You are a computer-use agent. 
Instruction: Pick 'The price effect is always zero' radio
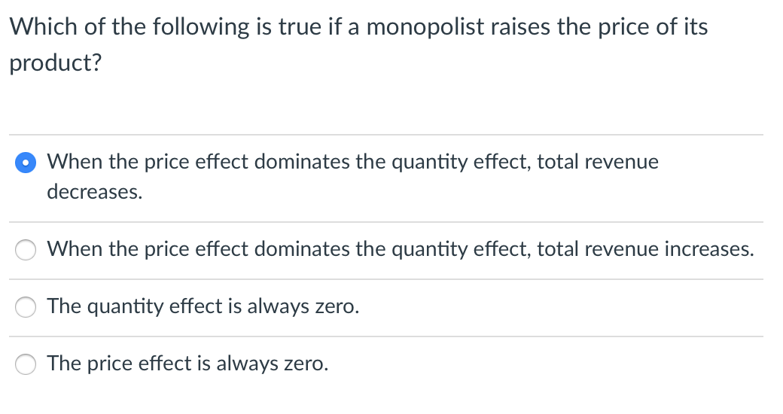click(x=26, y=364)
